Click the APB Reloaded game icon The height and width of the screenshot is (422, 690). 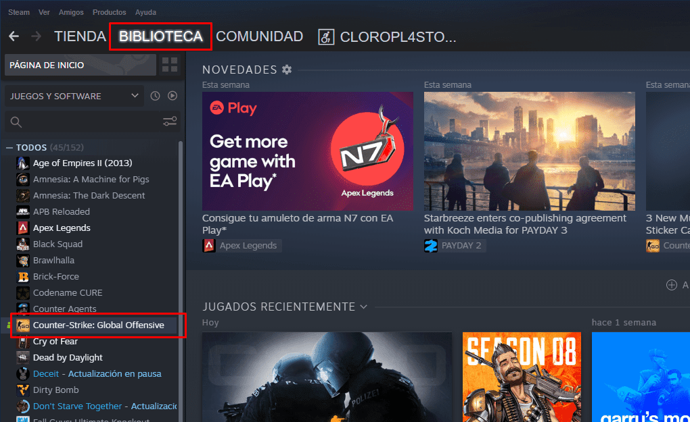[x=23, y=211]
